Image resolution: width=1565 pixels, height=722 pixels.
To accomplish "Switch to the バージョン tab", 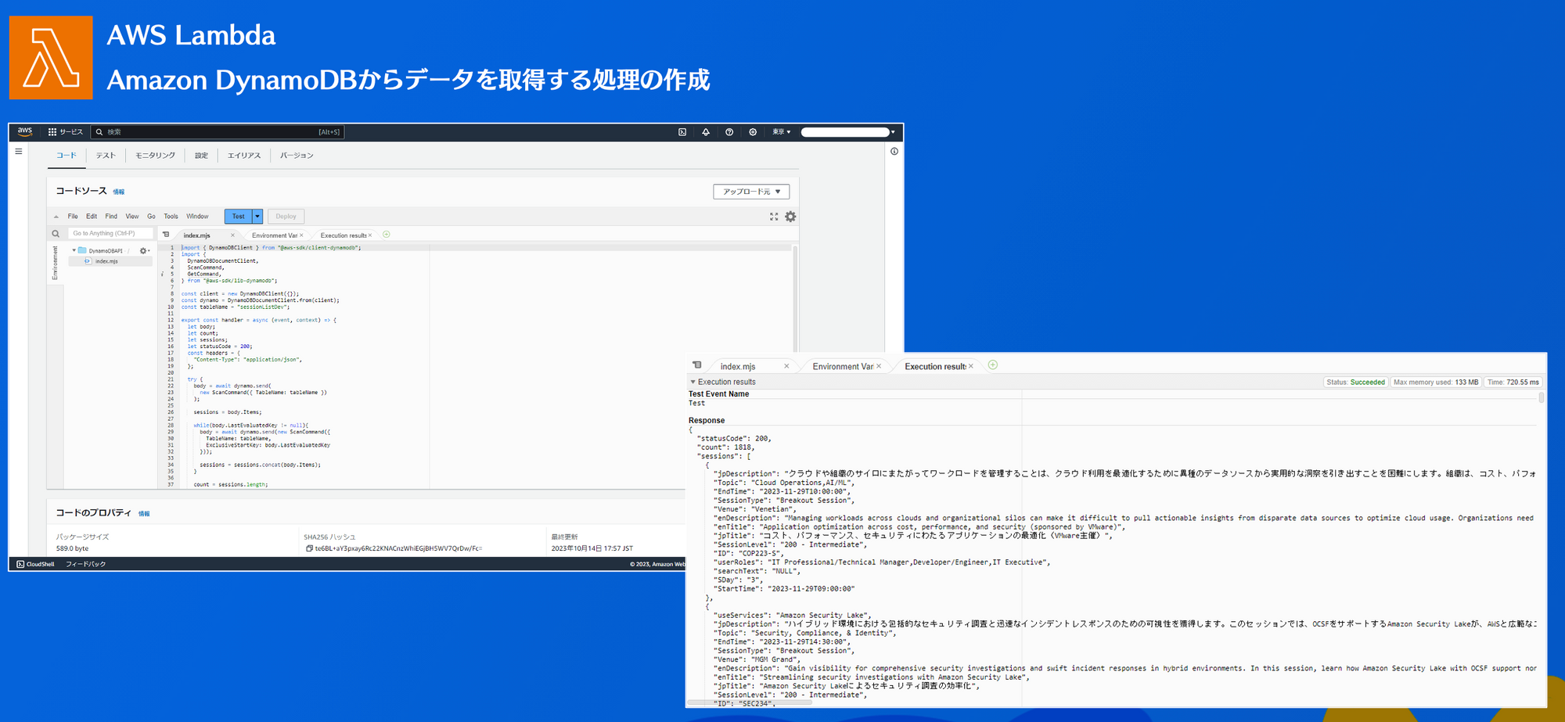I will 297,156.
